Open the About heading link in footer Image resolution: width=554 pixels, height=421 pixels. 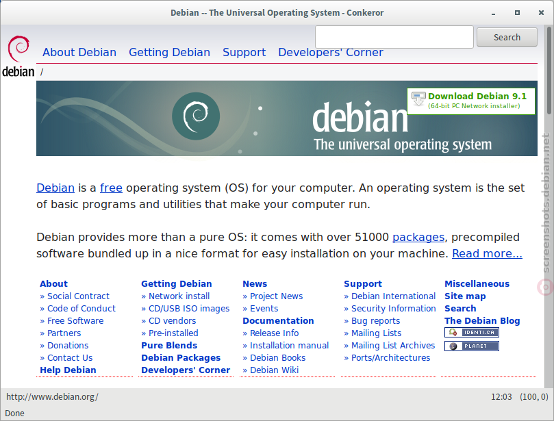[x=53, y=284]
